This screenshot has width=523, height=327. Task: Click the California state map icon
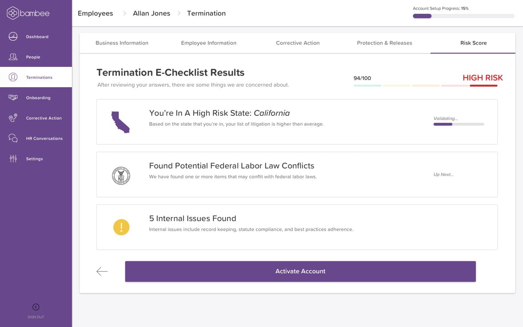pyautogui.click(x=120, y=122)
